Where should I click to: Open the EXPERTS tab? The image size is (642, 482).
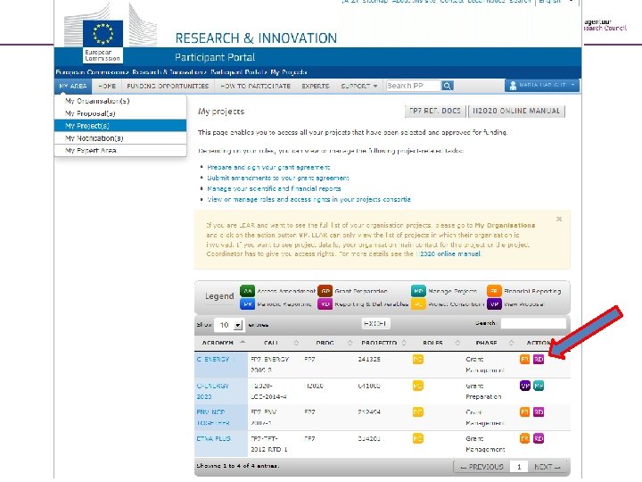(316, 86)
